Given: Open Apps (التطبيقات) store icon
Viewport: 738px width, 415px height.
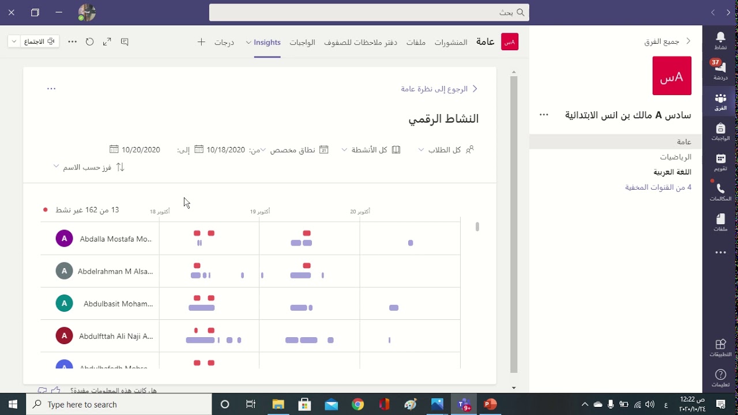Looking at the screenshot, I should click(x=720, y=348).
